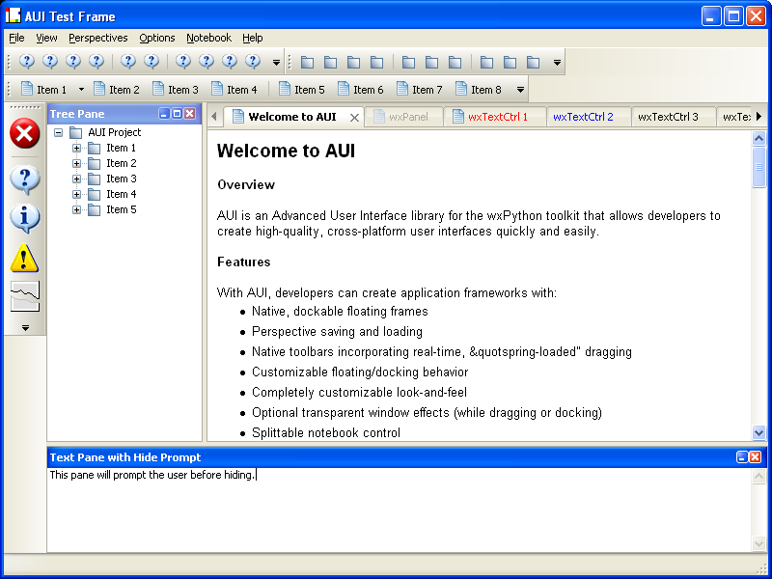Switch to the wxTextCtrl 2 tab
772x579 pixels.
[583, 117]
